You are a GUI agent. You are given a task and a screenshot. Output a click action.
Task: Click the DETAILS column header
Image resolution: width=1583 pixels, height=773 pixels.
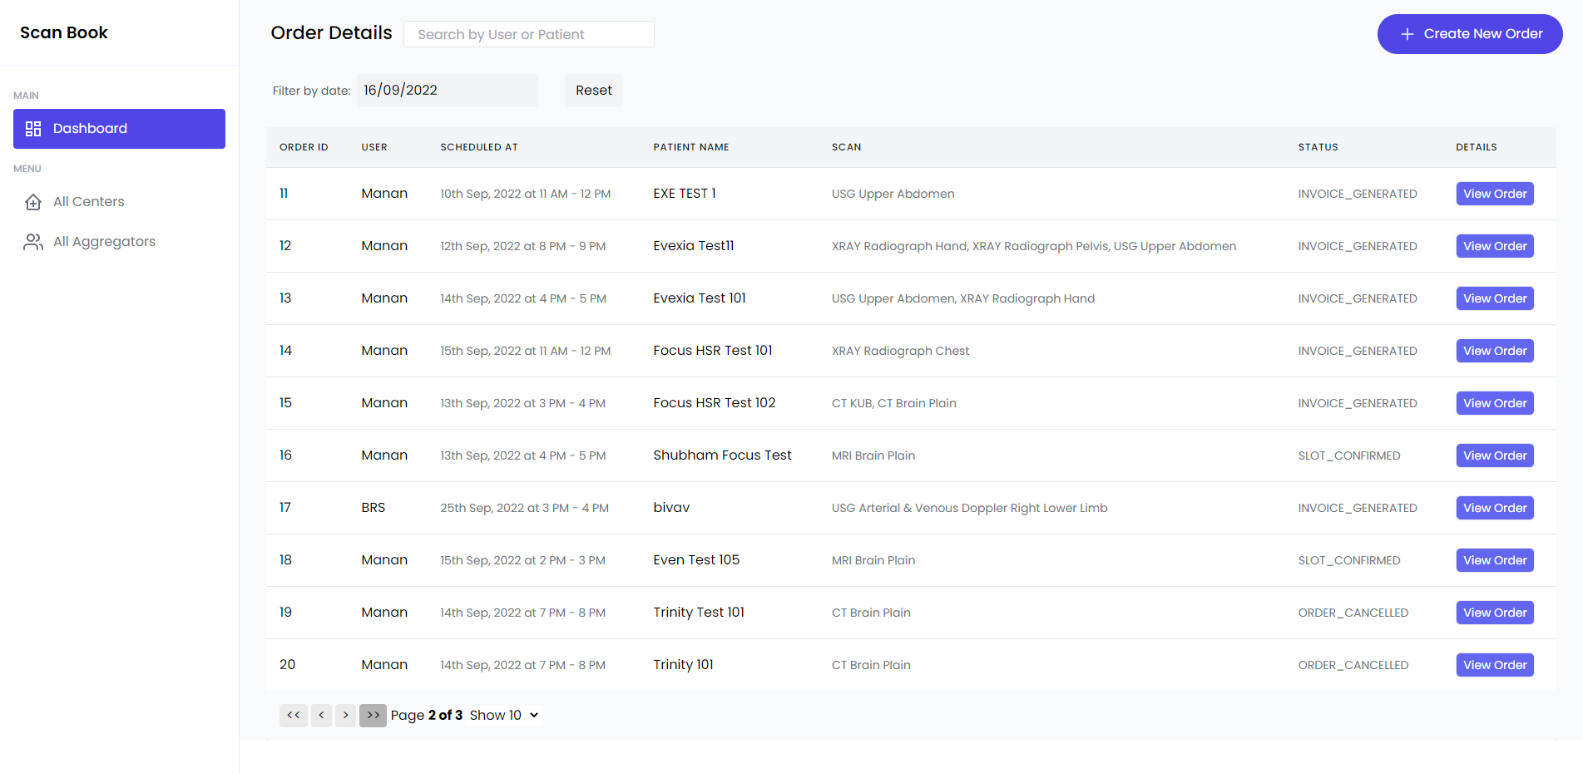click(1477, 147)
